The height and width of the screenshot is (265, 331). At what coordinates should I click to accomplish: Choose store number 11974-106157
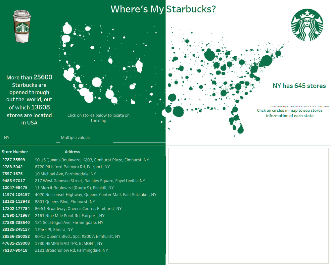(16, 194)
